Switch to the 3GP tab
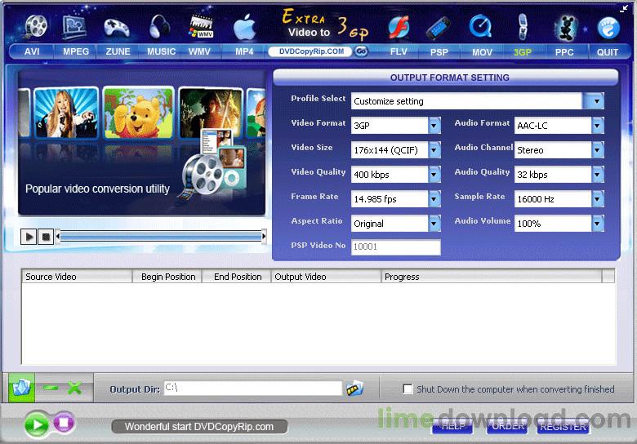Image resolution: width=637 pixels, height=444 pixels. (x=523, y=52)
